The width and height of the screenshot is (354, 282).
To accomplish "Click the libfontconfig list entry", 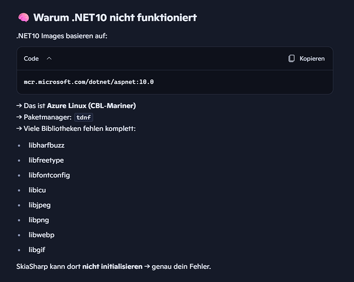I will click(x=49, y=175).
